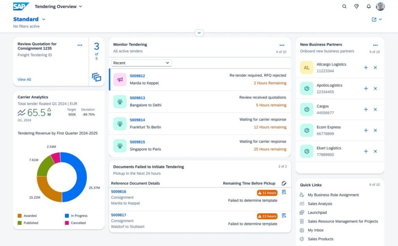Click settings icon beside Remaining Time Before Pickup
This screenshot has width=398, height=246.
[x=284, y=183]
